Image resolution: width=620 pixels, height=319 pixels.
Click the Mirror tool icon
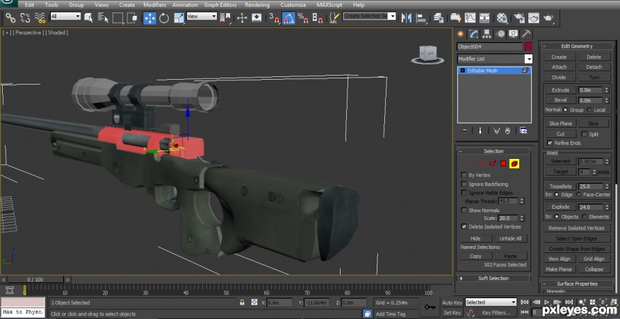point(406,18)
